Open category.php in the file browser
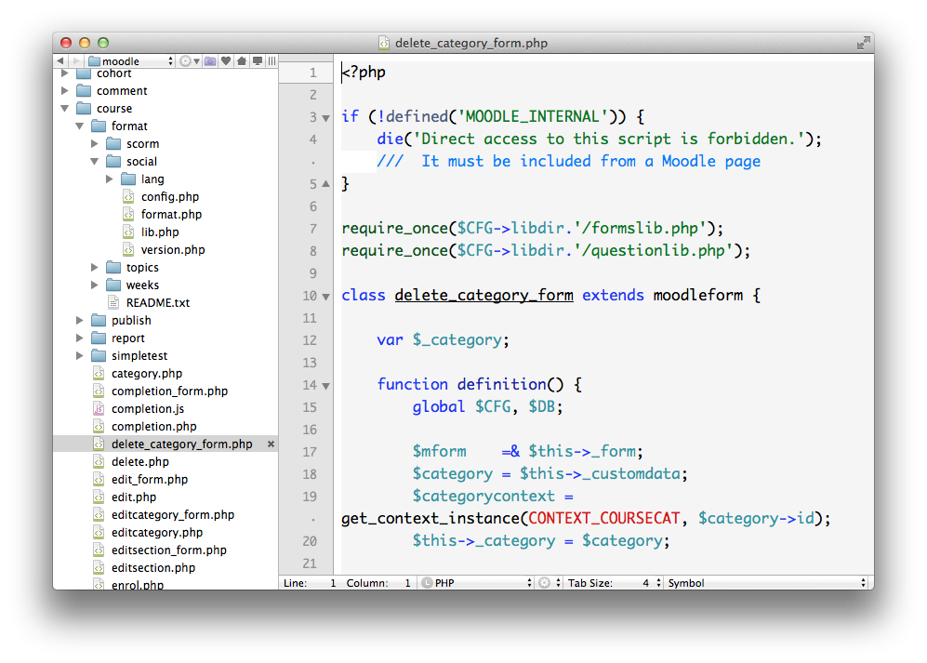Image resolution: width=927 pixels, height=663 pixels. click(147, 373)
